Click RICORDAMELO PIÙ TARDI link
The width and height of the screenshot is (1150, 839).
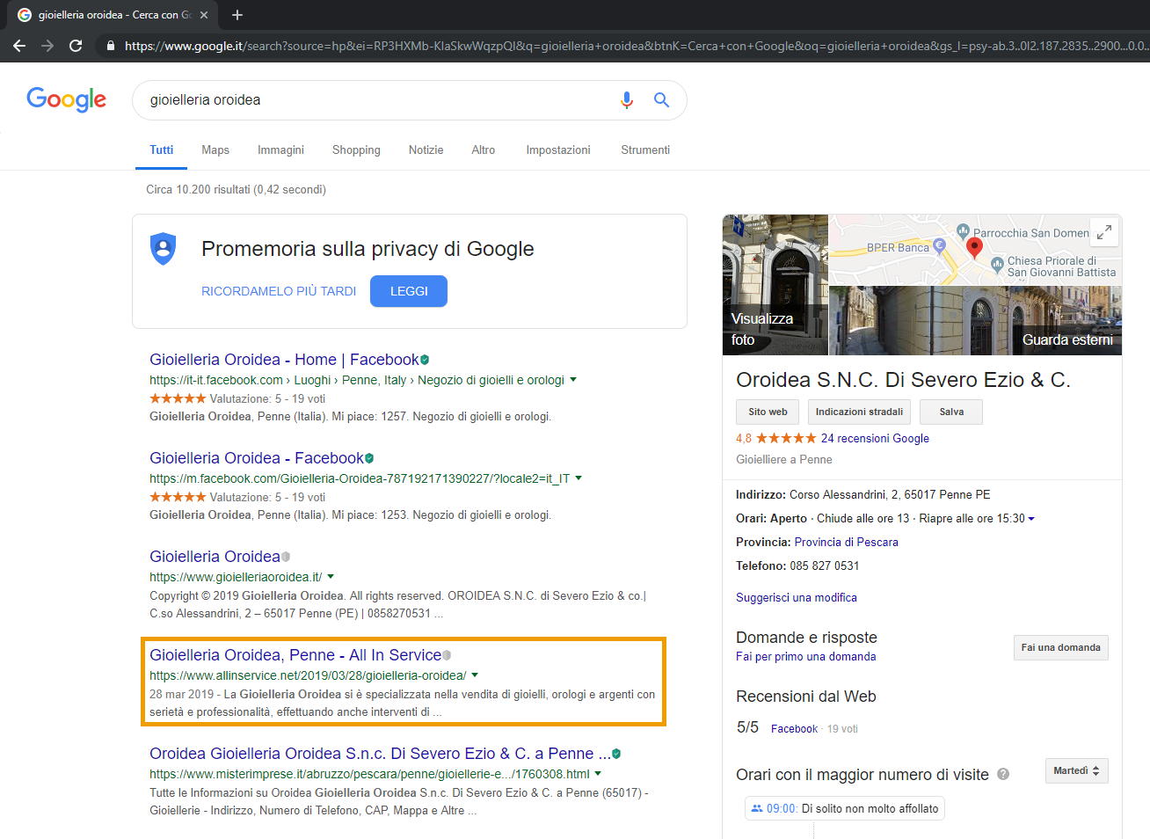point(279,291)
